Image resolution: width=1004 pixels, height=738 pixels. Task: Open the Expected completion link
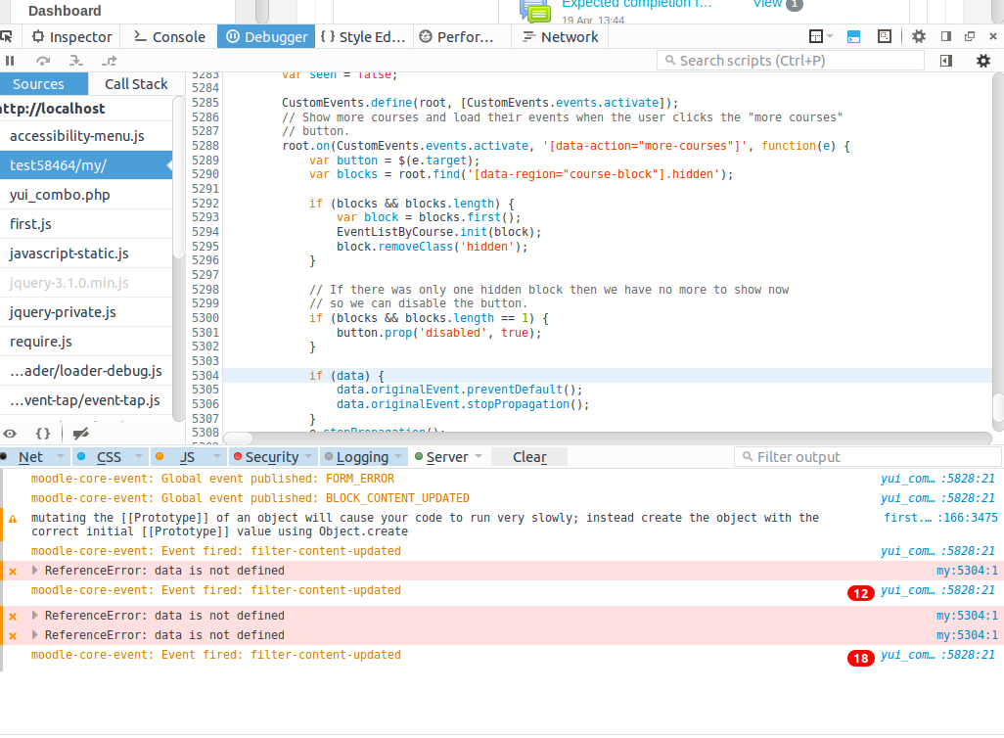point(636,5)
